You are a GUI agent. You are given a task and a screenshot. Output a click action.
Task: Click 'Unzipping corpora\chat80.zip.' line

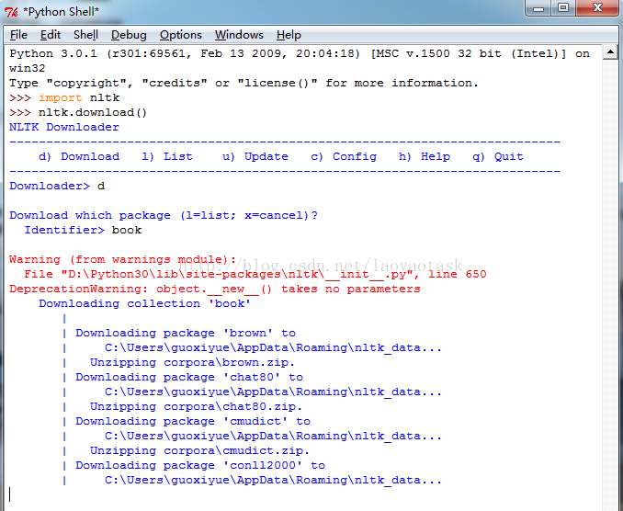[x=196, y=406]
